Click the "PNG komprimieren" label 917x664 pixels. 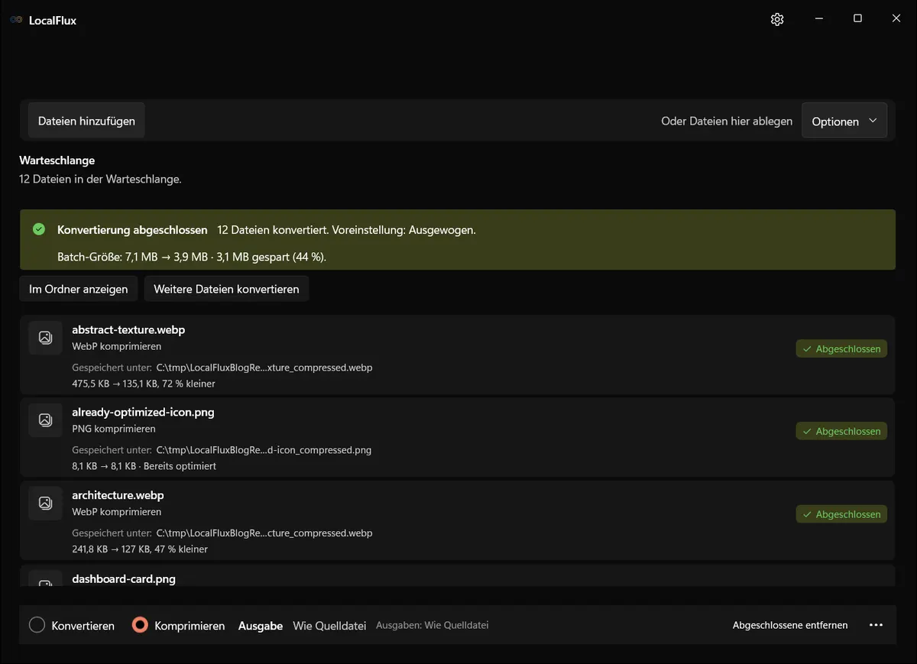(x=114, y=429)
